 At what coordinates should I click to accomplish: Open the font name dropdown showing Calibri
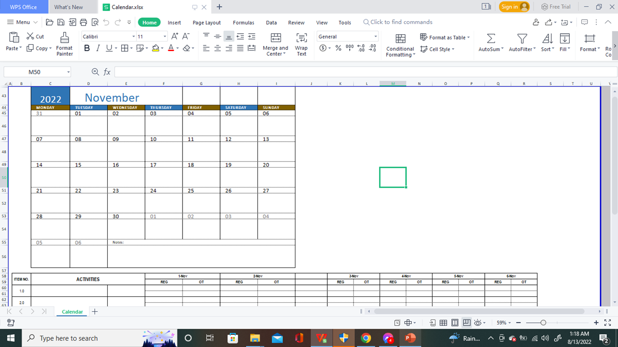[x=134, y=37]
